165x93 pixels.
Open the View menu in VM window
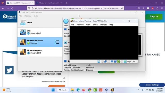88,25
